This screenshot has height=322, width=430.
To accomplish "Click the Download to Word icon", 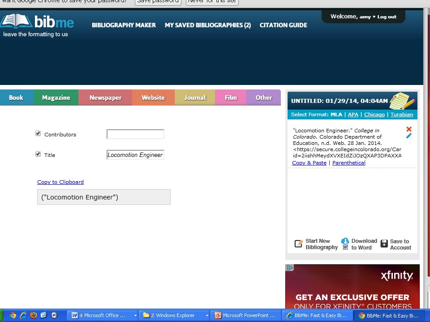I will coord(345,244).
